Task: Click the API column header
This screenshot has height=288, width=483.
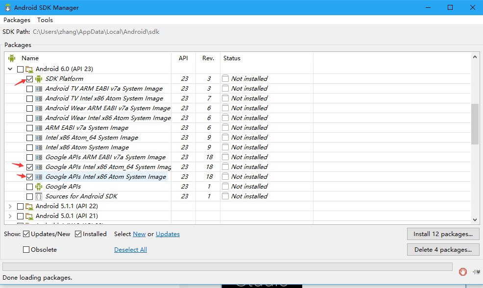Action: coord(183,58)
